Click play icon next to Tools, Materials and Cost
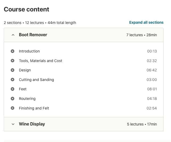This screenshot has width=171, height=142. [x=12, y=61]
